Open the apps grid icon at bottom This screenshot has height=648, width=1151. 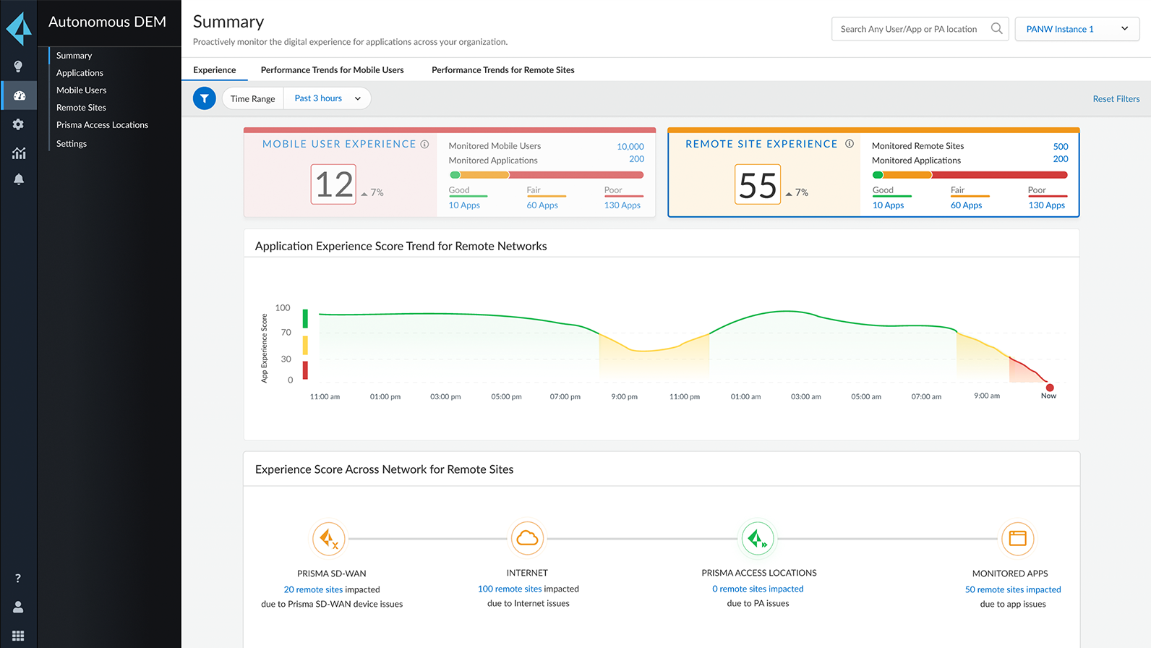tap(18, 636)
